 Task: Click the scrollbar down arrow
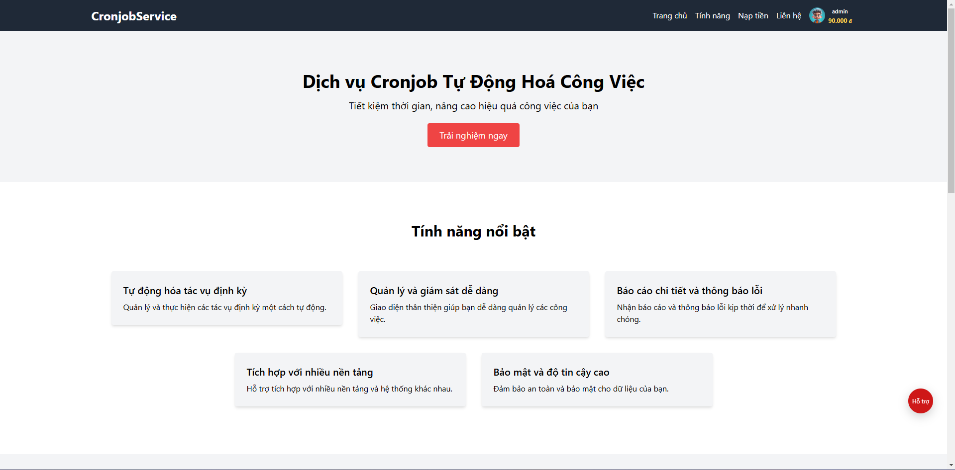click(x=951, y=466)
